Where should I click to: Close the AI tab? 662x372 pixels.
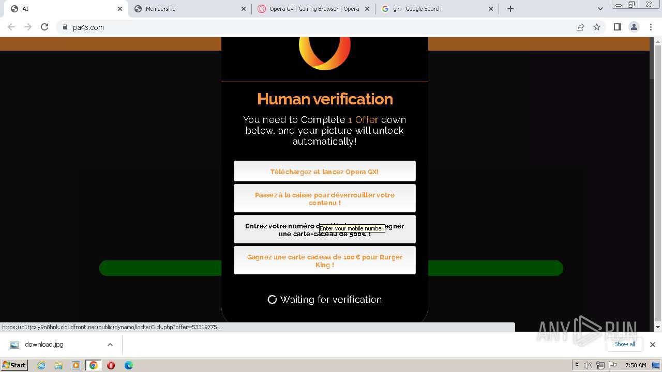120,9
